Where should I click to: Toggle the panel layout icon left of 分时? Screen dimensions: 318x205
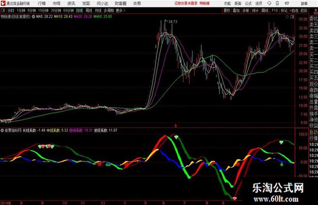click(x=3, y=10)
